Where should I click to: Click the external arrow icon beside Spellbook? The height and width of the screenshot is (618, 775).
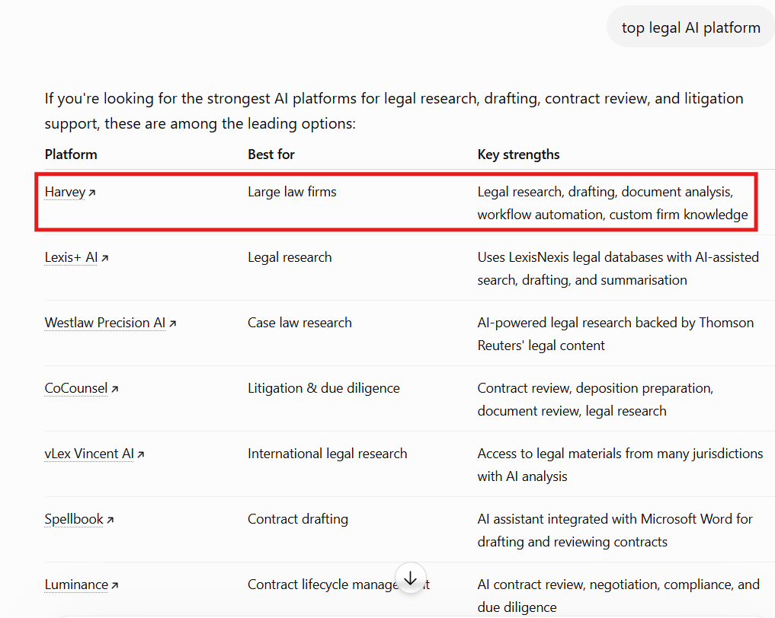(110, 520)
